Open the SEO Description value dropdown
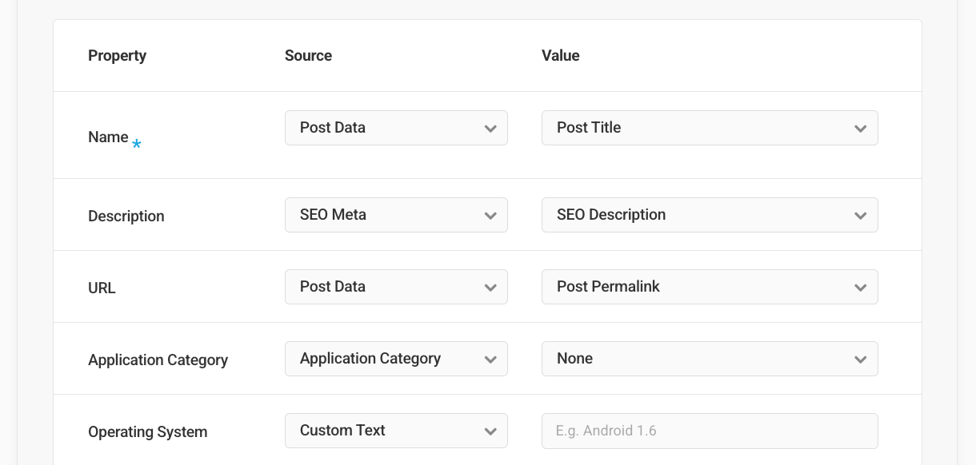This screenshot has height=465, width=976. 710,215
